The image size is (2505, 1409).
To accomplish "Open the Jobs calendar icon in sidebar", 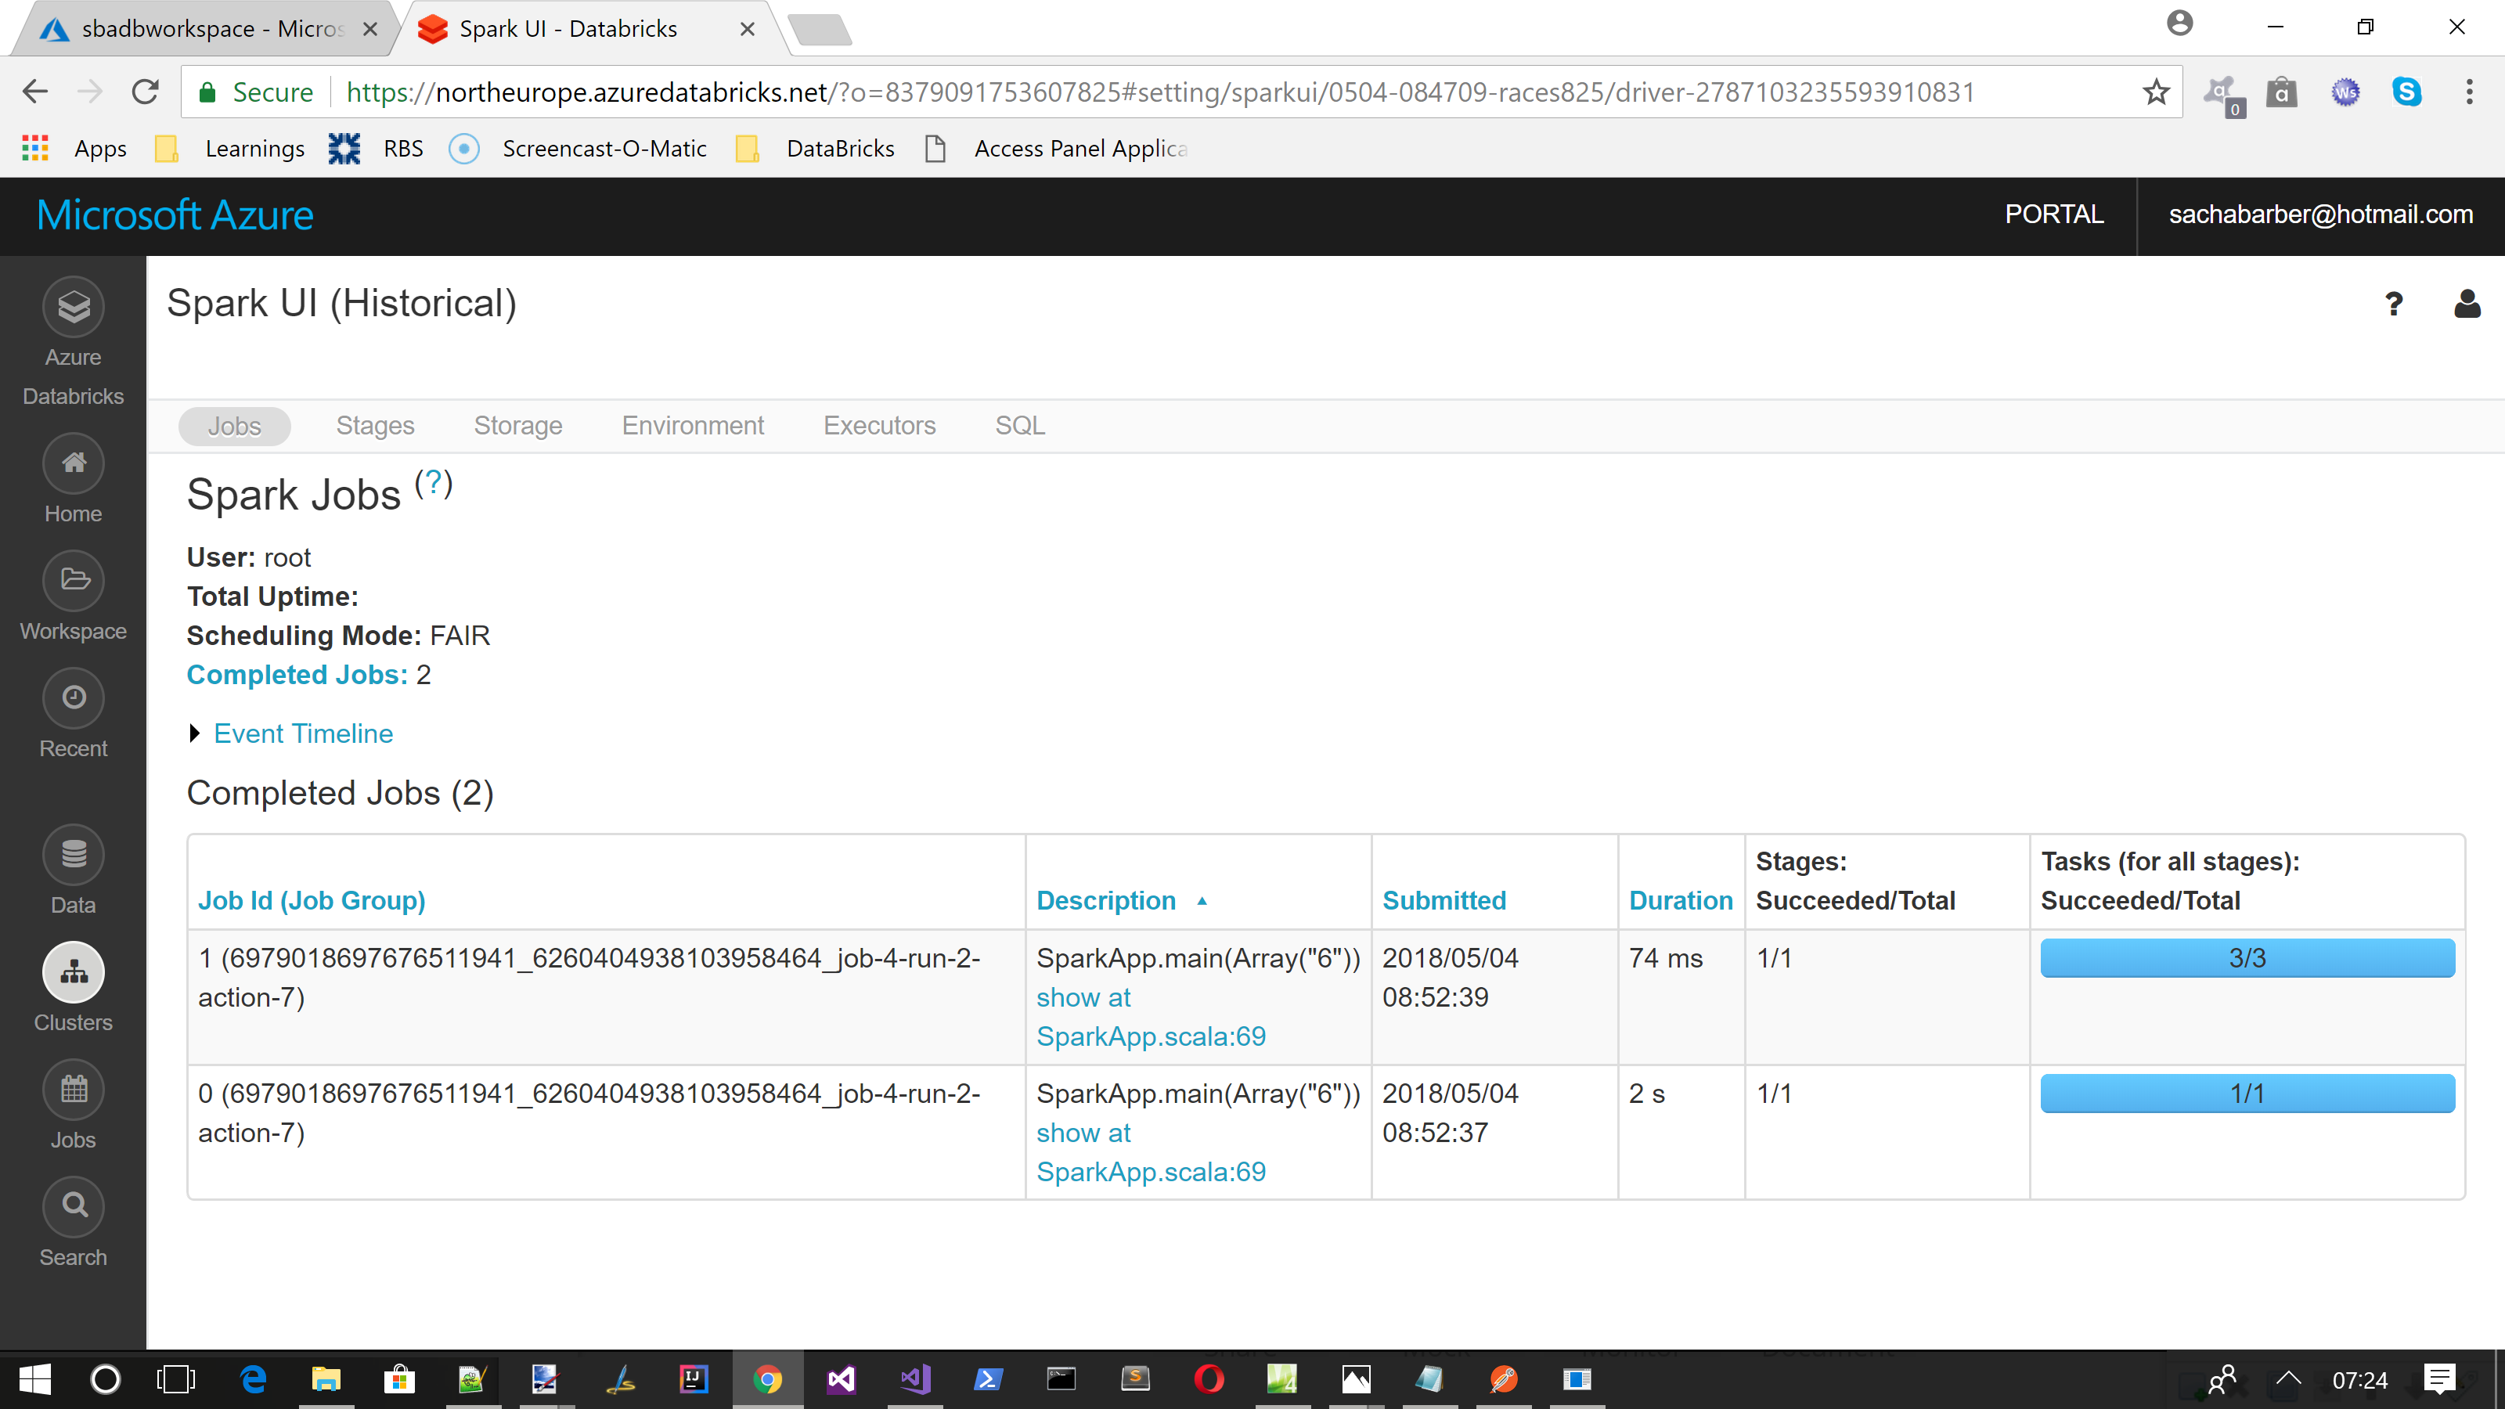I will pyautogui.click(x=74, y=1090).
